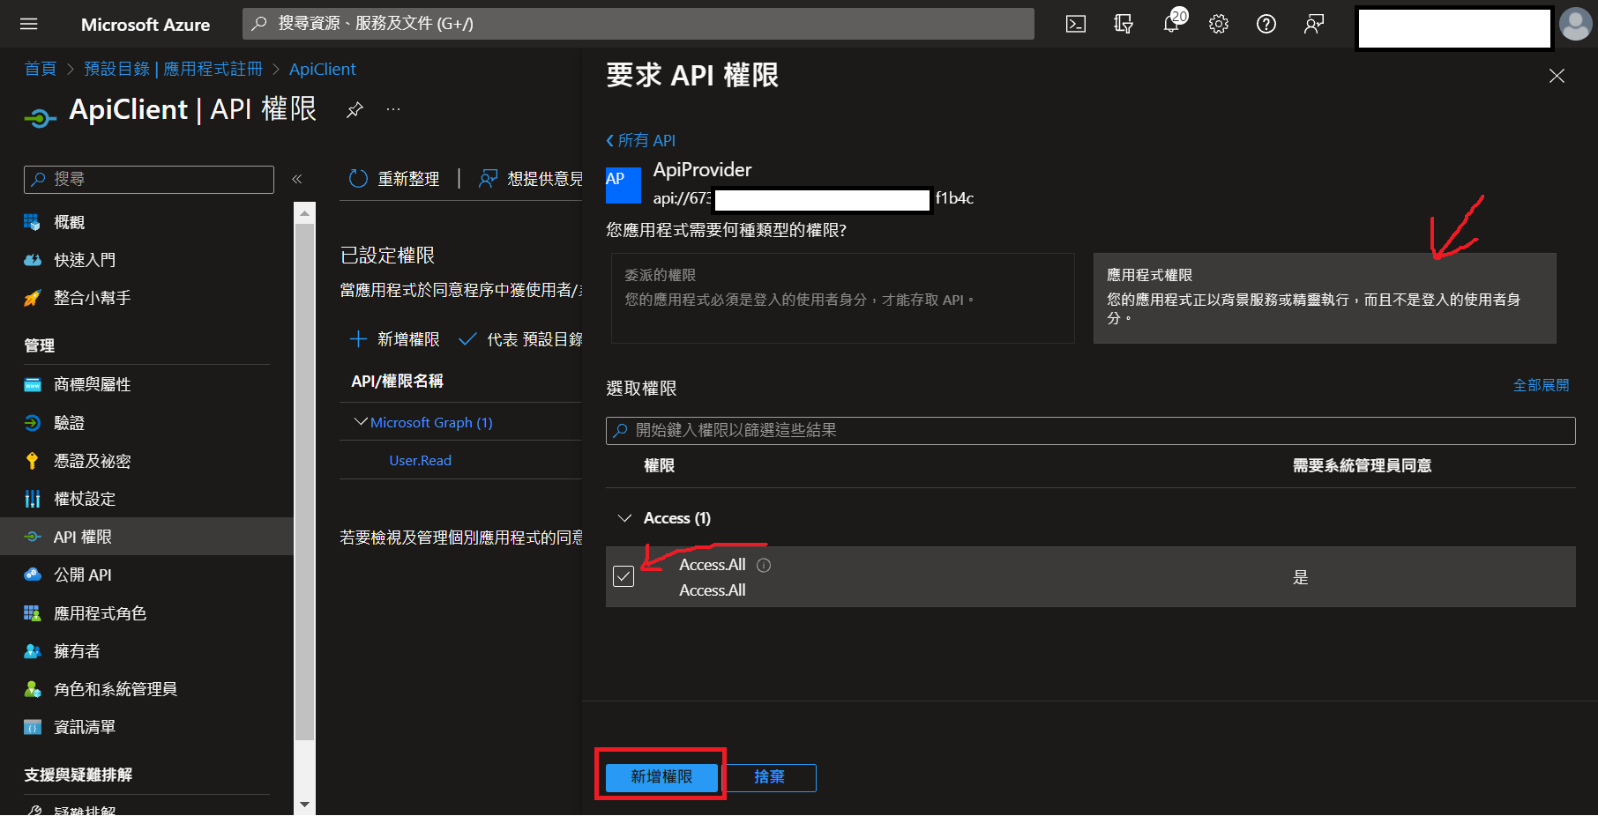The width and height of the screenshot is (1598, 816).
Task: Click 新增權限 plus in configured permissions
Action: click(x=394, y=339)
